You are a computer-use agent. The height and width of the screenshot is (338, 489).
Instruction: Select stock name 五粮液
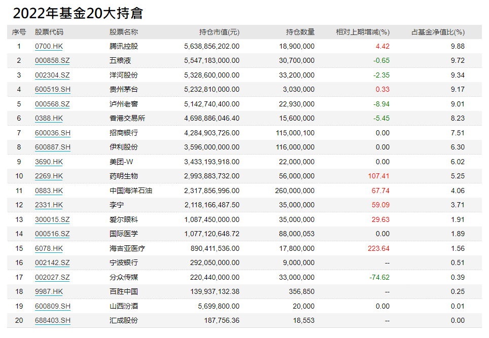click(120, 61)
